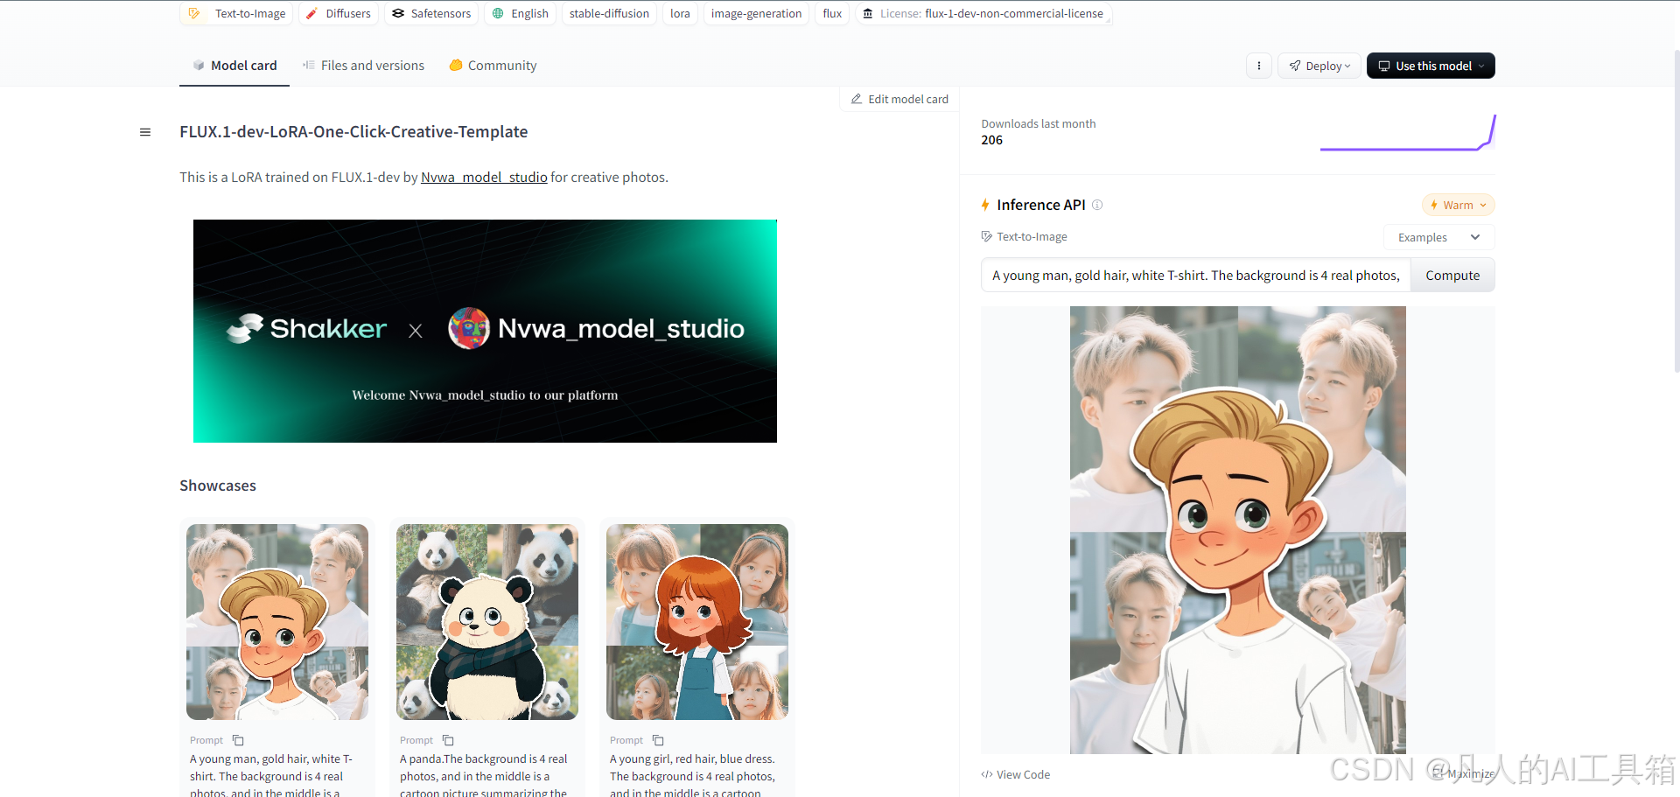Click the View Code brackets icon
1680x797 pixels.
(986, 774)
